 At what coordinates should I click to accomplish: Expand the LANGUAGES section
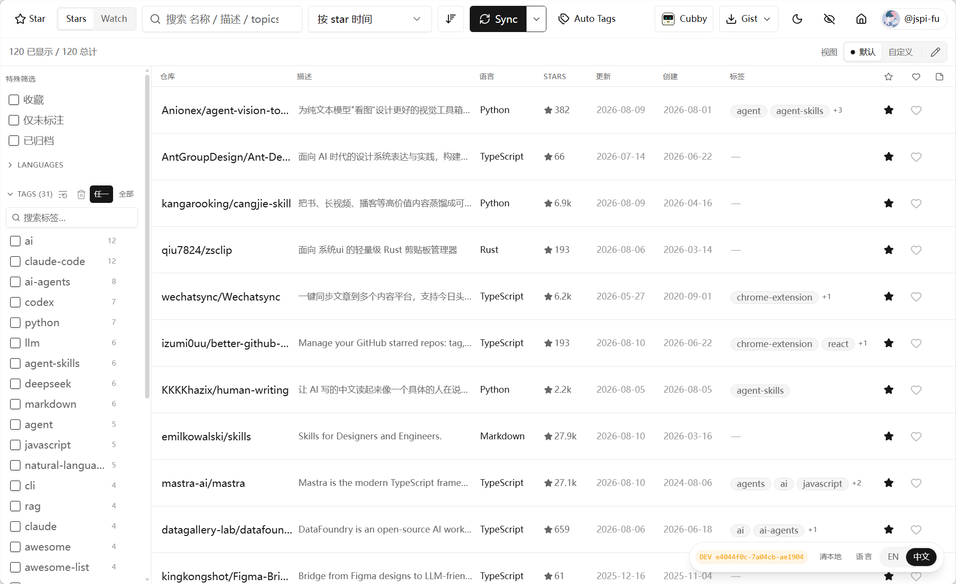point(36,165)
